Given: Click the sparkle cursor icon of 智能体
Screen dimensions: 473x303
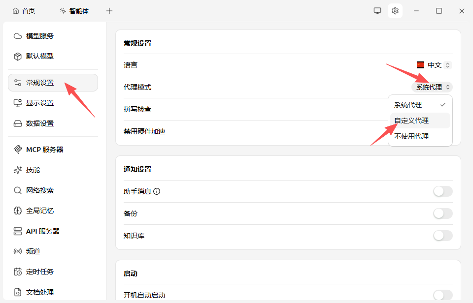Looking at the screenshot, I should [63, 11].
